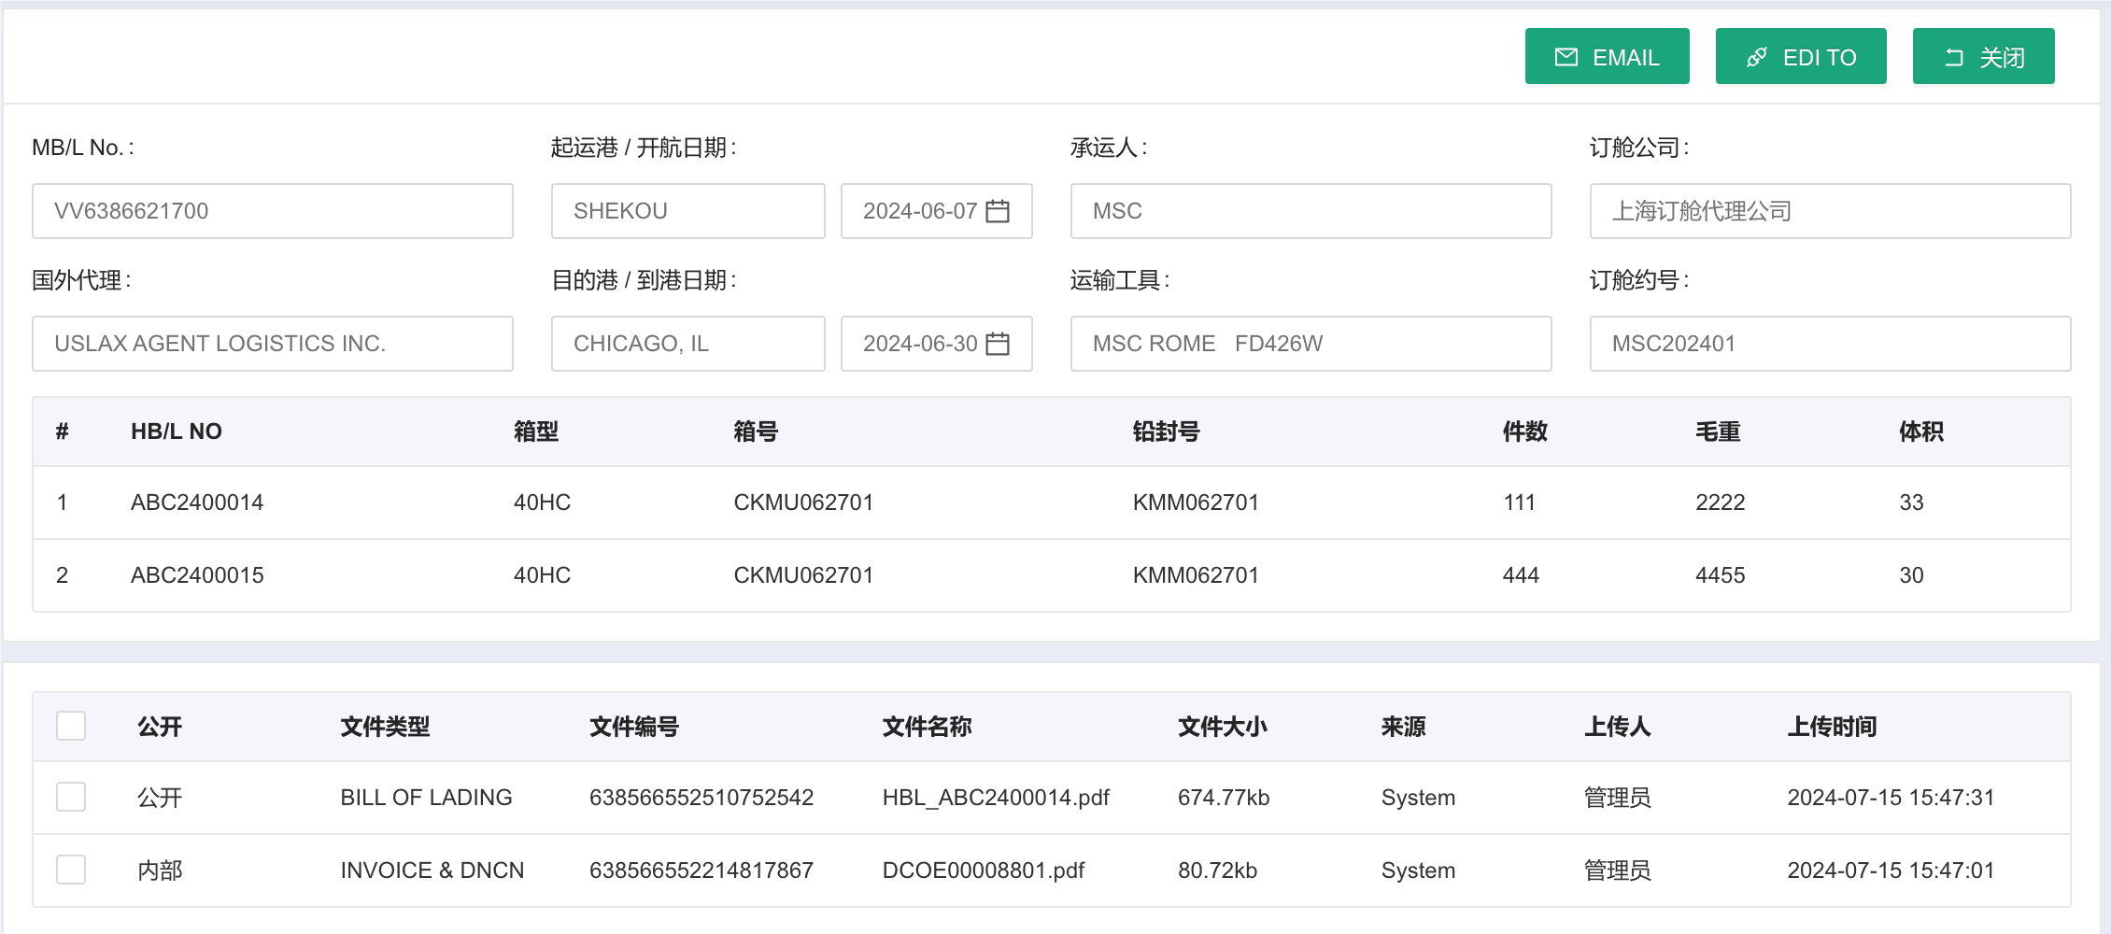The height and width of the screenshot is (934, 2111).
Task: Open calendar icon for arrival date 2024-06-30
Action: pyautogui.click(x=998, y=344)
